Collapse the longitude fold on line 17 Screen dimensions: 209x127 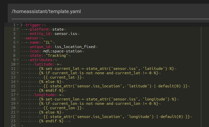[17, 95]
